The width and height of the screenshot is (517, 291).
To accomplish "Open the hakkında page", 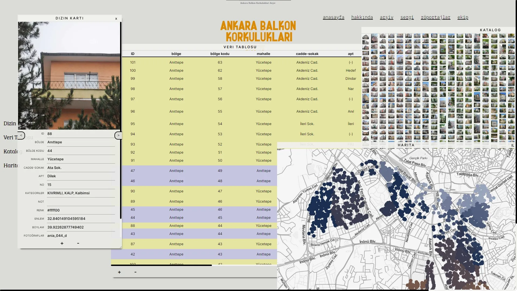I will 362,17.
